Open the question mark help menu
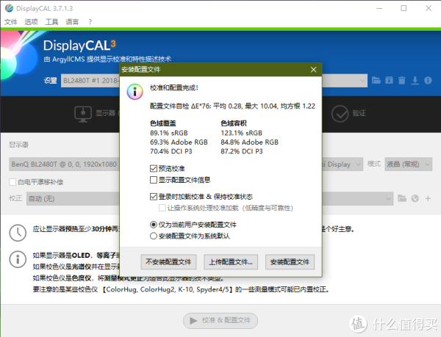Viewport: 441px width, 337px height. [90, 22]
